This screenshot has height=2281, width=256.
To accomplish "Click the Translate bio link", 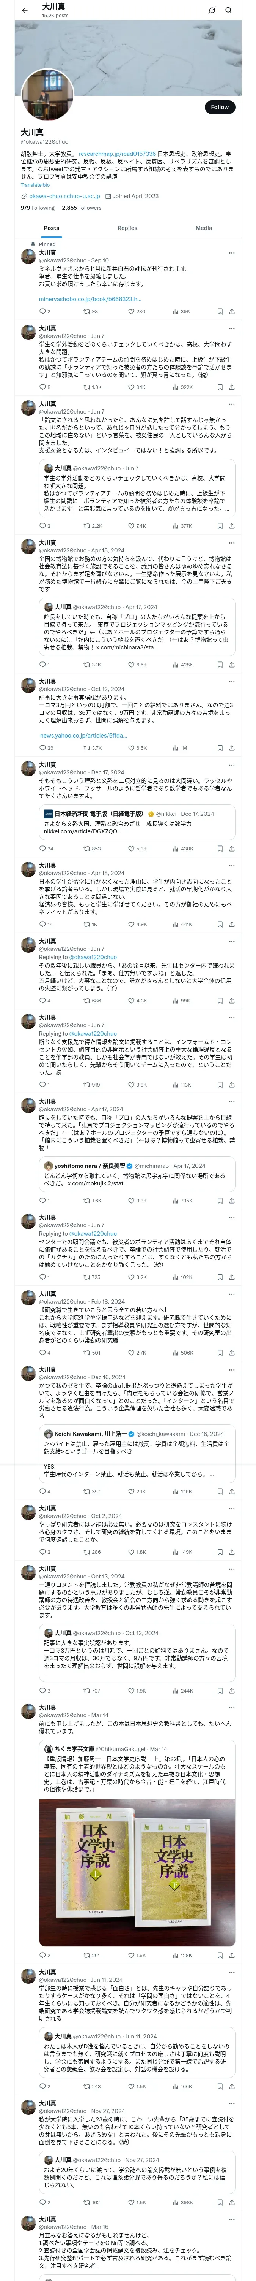I will [35, 185].
